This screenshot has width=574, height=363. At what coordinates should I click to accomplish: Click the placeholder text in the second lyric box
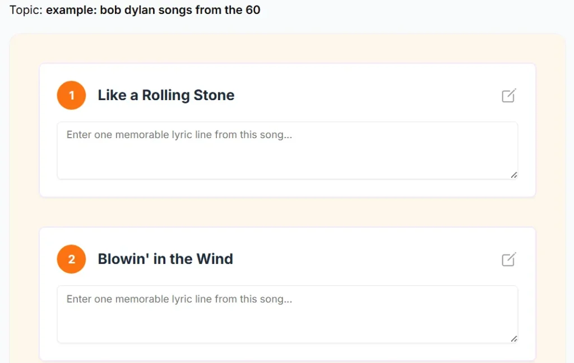pyautogui.click(x=179, y=299)
